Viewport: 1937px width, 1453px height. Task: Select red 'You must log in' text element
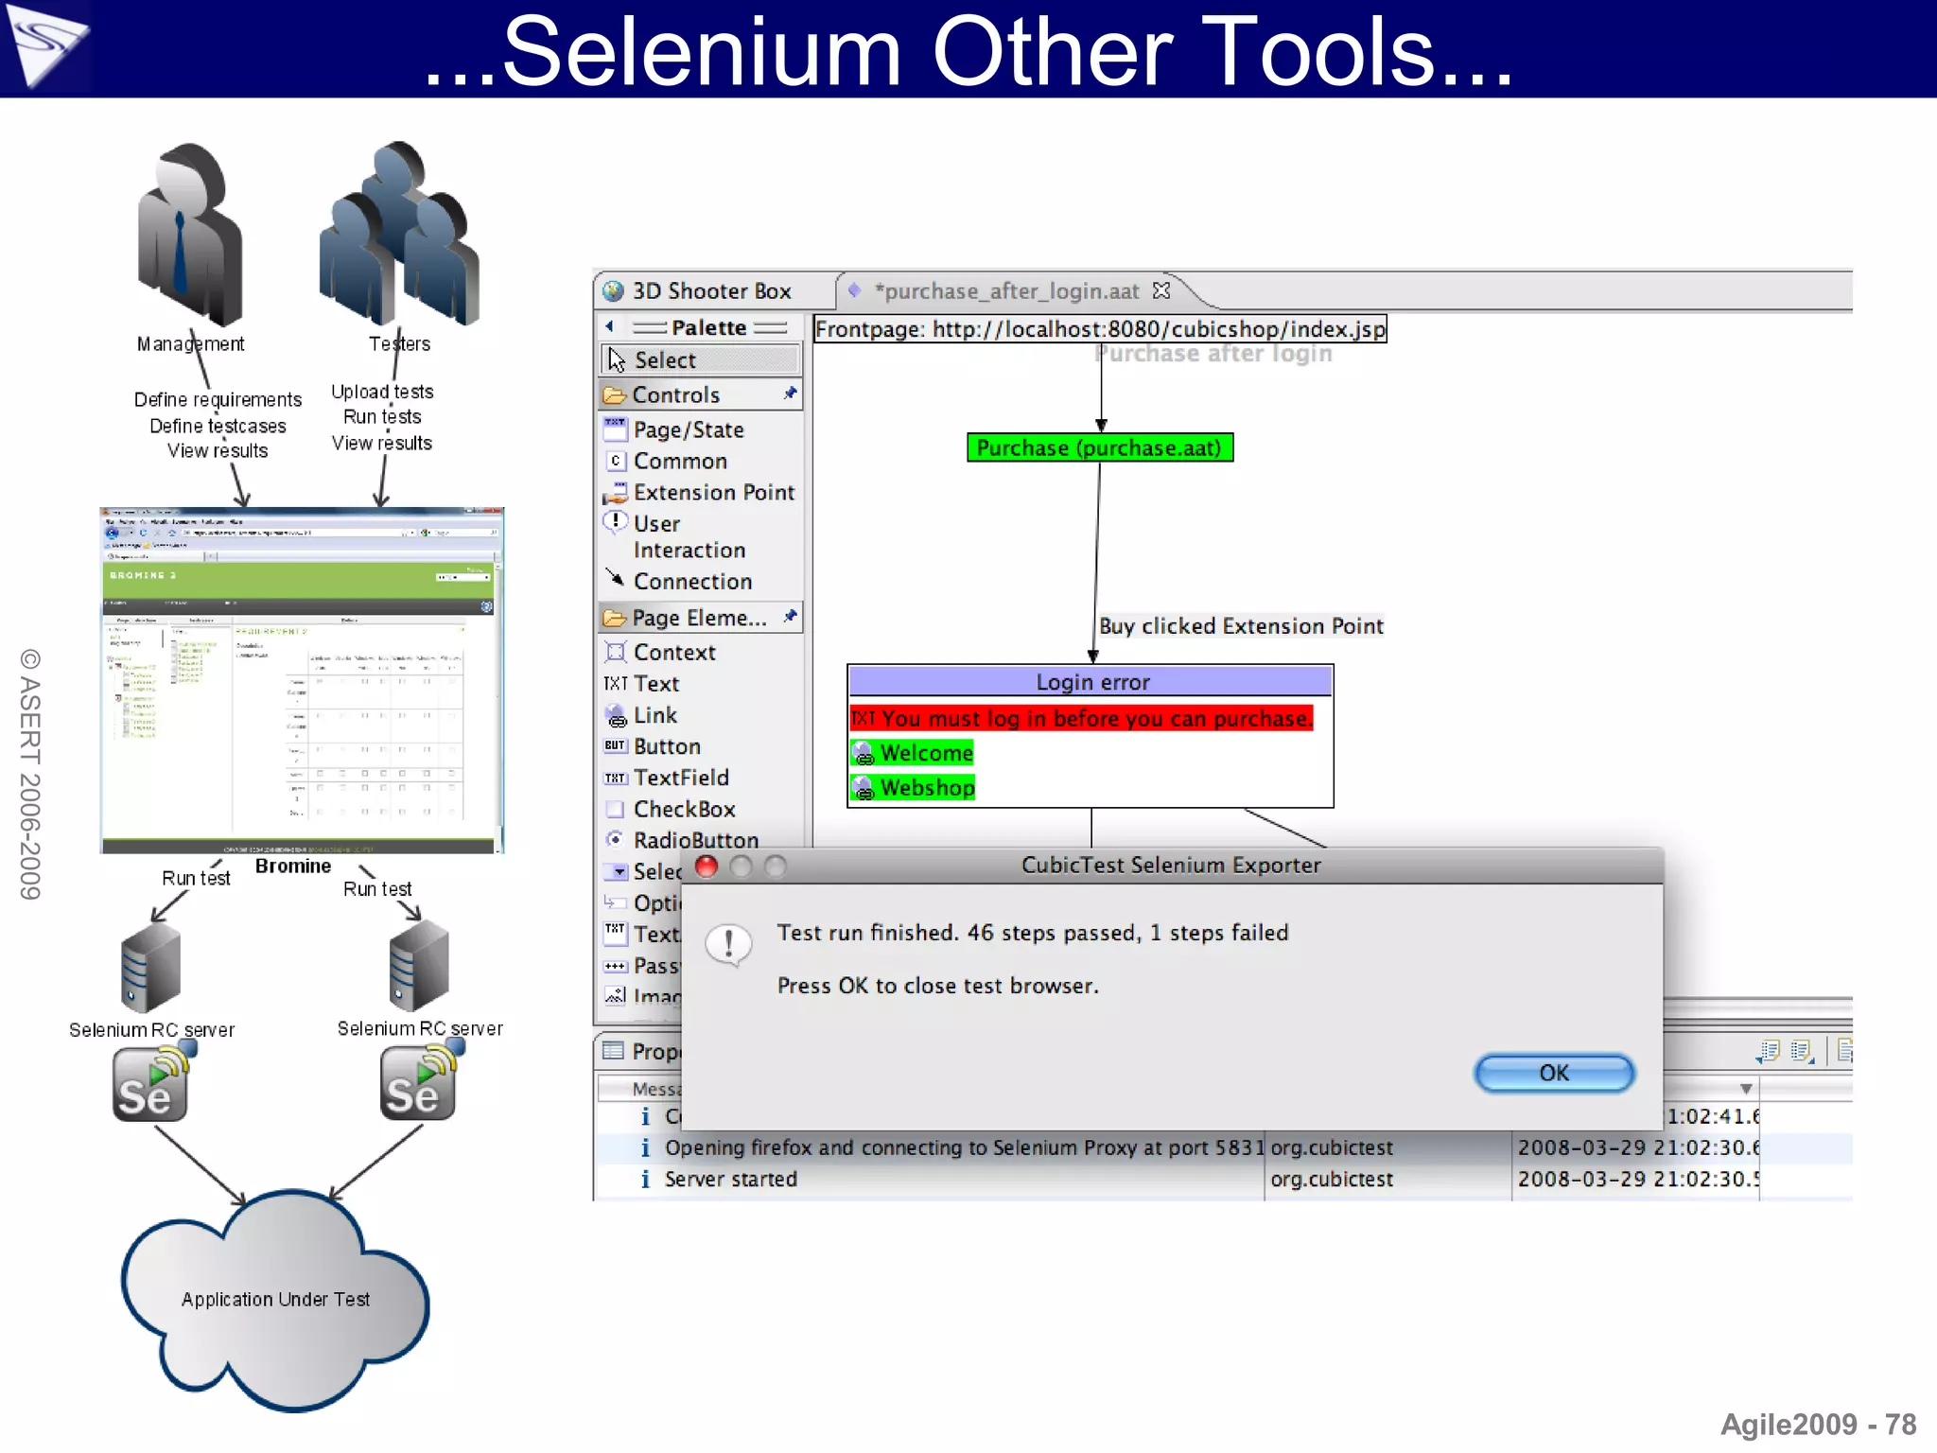[x=1081, y=718]
